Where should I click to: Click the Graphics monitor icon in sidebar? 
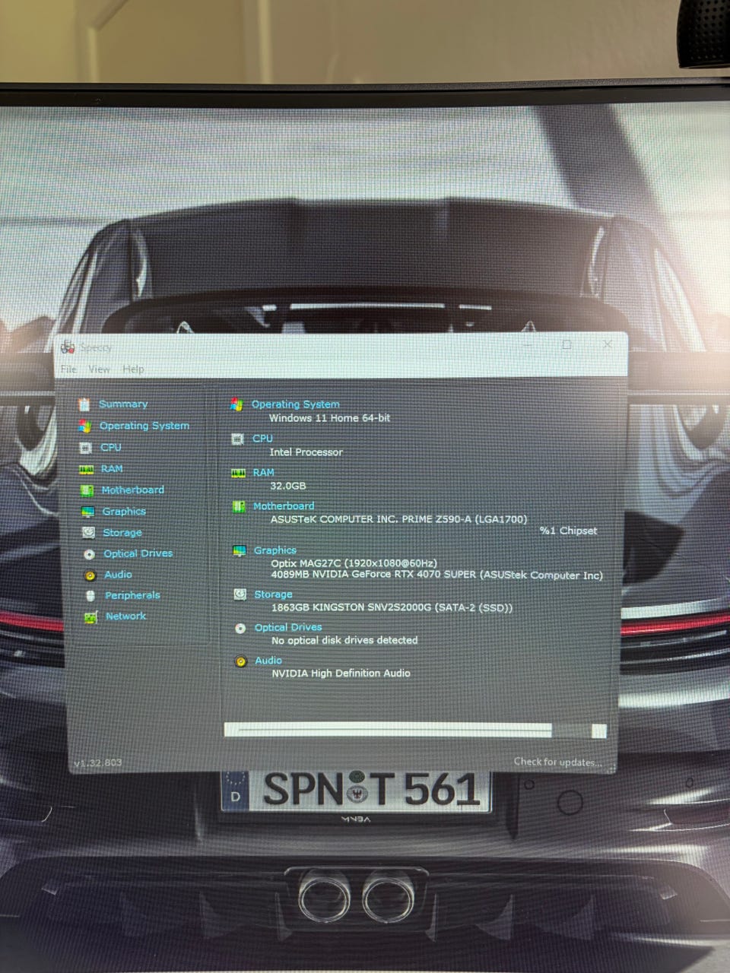(x=88, y=512)
